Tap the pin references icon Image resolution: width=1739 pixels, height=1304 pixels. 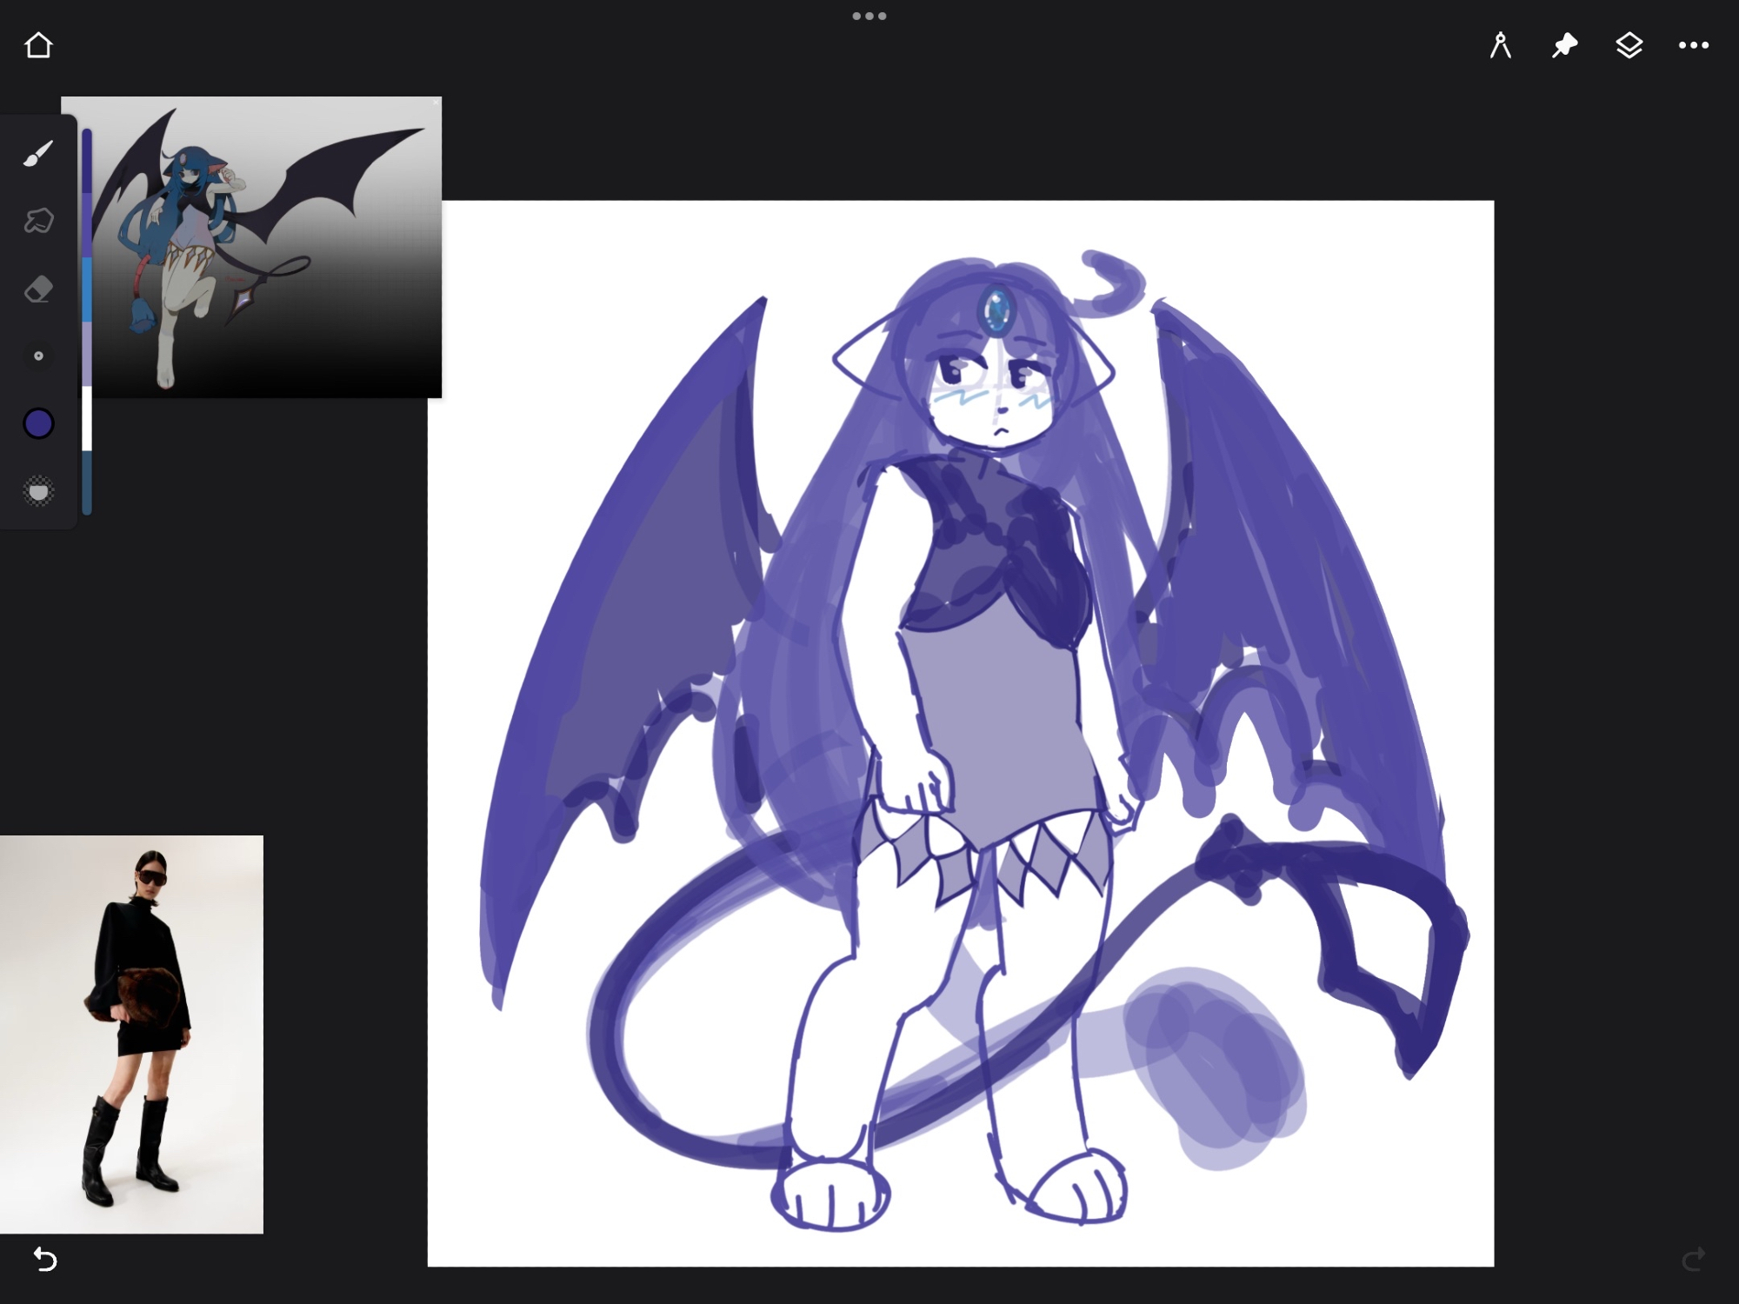pos(1564,45)
